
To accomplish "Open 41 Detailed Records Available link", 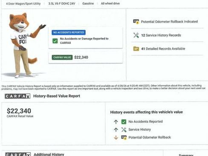I will (163, 49).
